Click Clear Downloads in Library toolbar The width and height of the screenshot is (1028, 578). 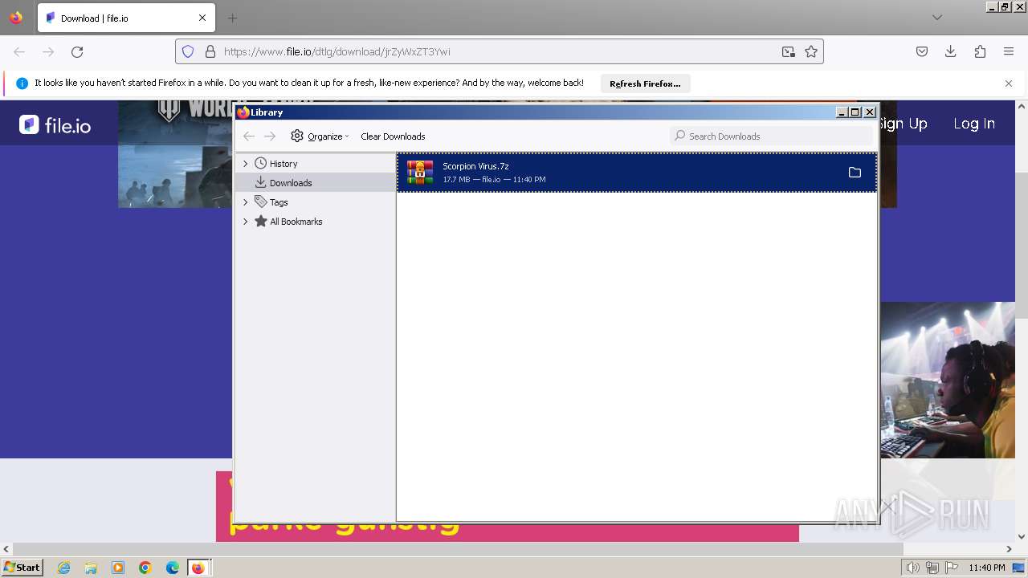tap(393, 136)
